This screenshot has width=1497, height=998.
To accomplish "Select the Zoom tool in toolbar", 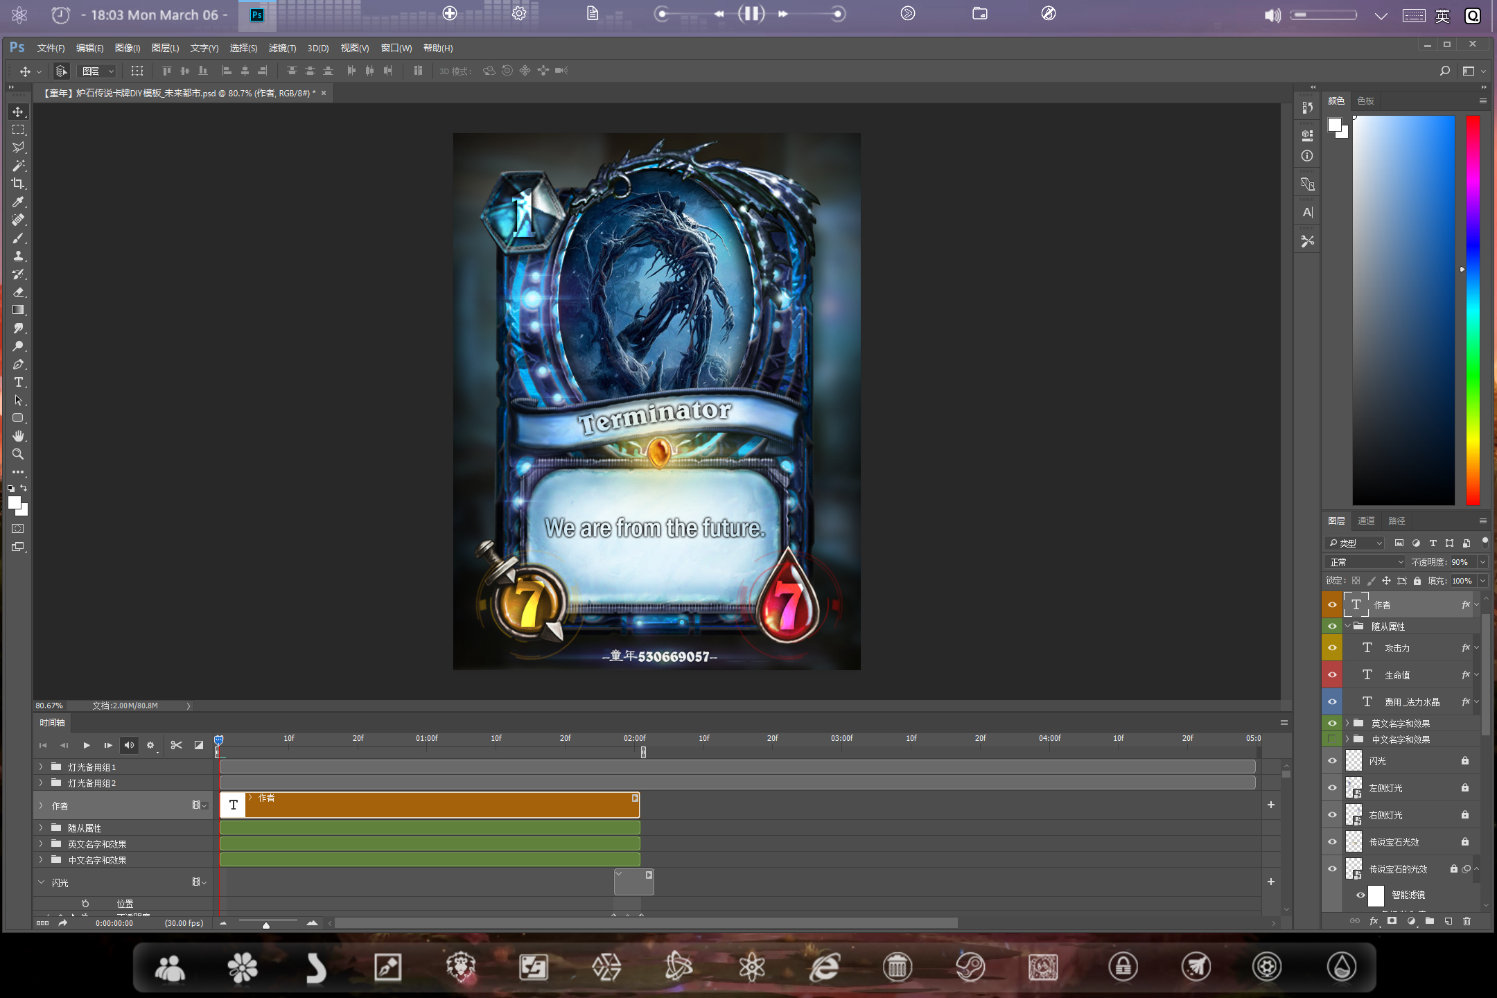I will click(x=18, y=454).
